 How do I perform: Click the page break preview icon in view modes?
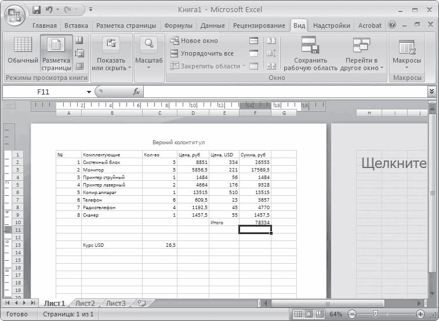[79, 41]
